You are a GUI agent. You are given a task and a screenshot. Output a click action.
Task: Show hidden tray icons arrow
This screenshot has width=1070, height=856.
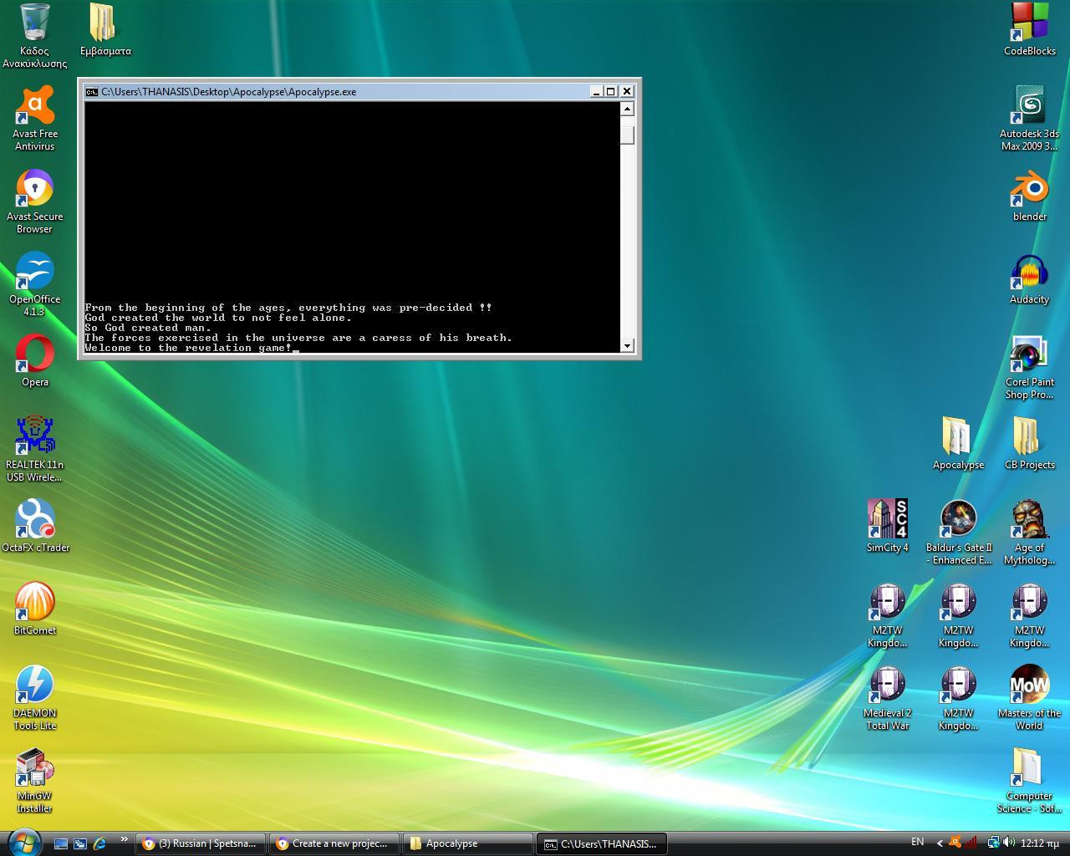click(940, 843)
